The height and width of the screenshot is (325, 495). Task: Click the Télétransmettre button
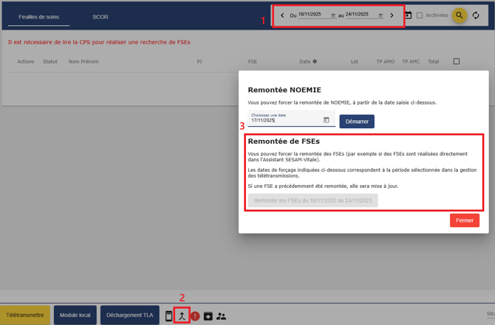pyautogui.click(x=25, y=315)
